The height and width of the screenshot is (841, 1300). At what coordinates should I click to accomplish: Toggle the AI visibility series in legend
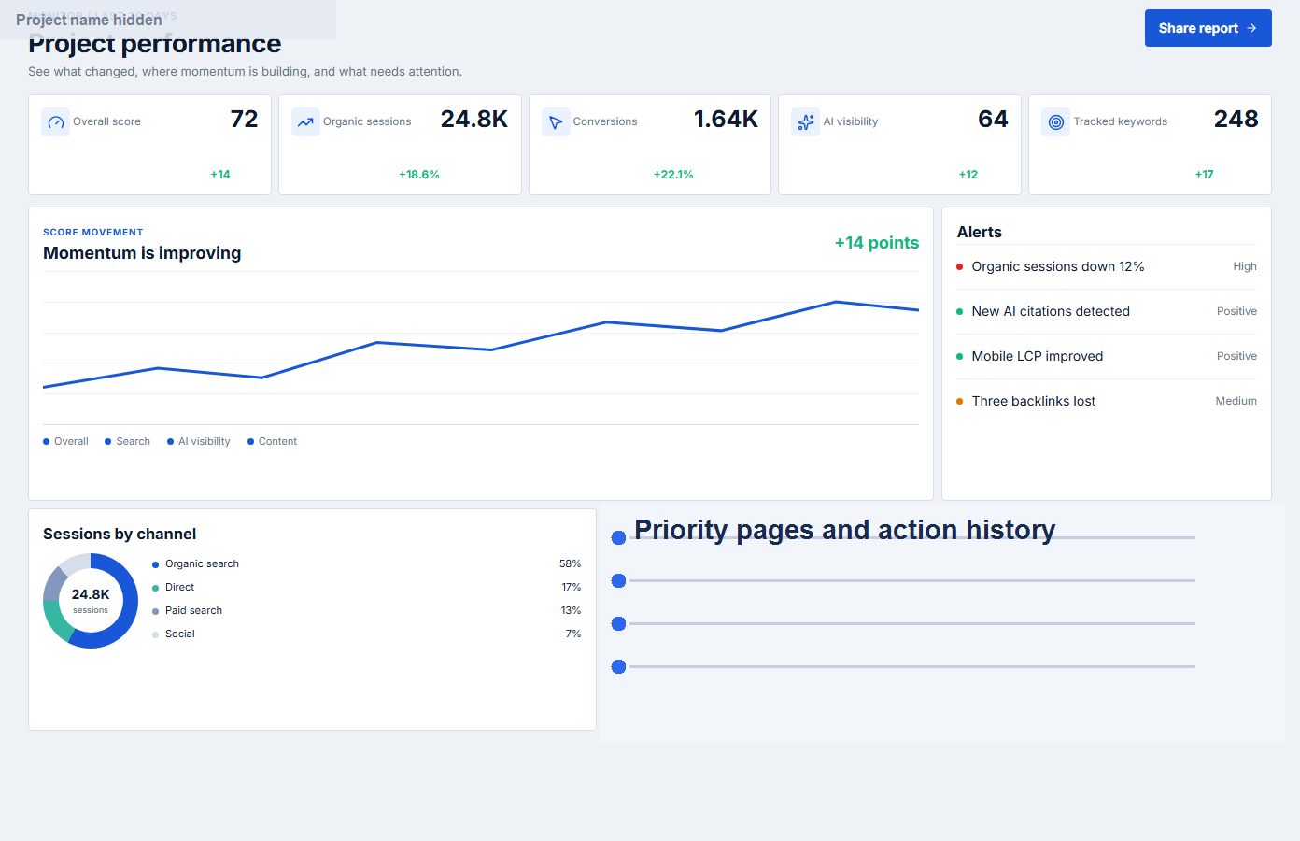199,441
